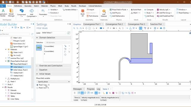Open the File menu
Screen dimensions: 191x107
(3, 6)
